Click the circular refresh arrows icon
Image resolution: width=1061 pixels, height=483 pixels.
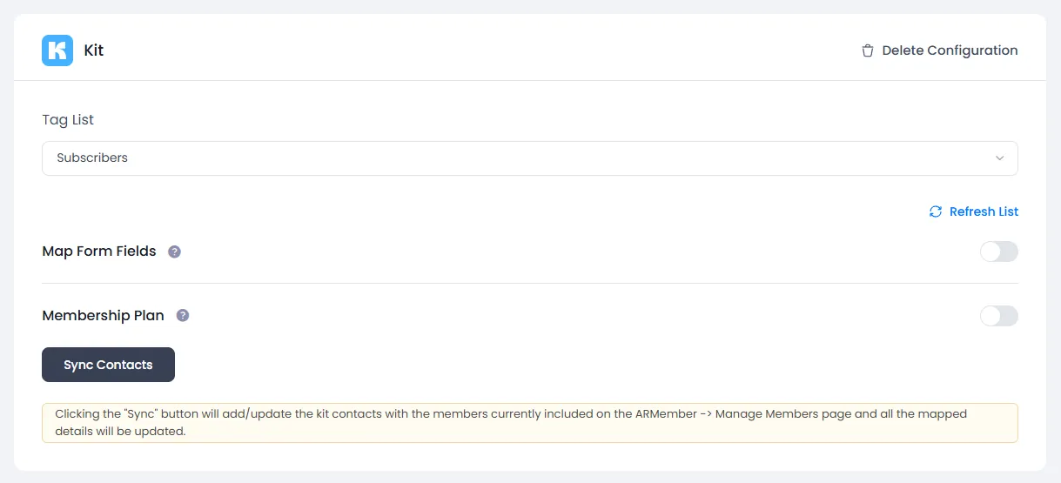pos(936,211)
